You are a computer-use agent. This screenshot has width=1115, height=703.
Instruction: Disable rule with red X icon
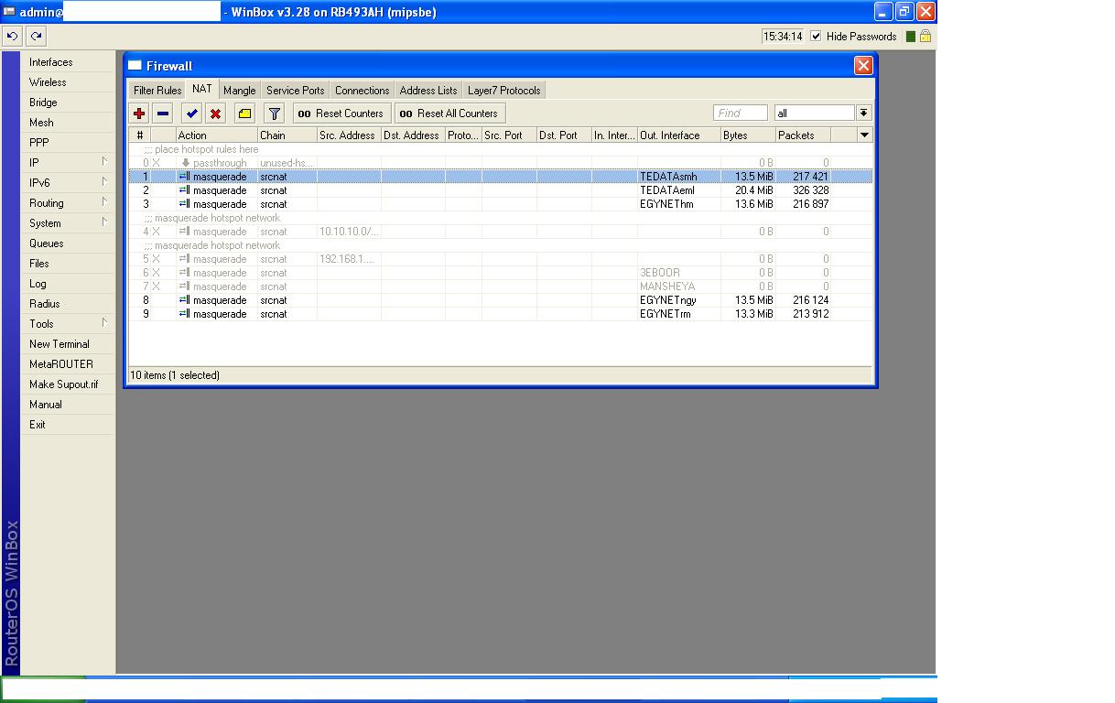pos(215,114)
